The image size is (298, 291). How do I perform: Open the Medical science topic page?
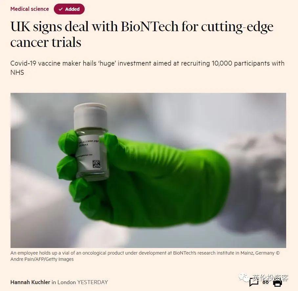29,9
